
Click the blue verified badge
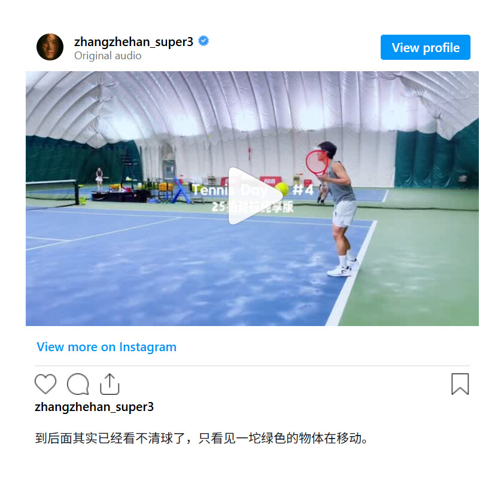coord(204,41)
